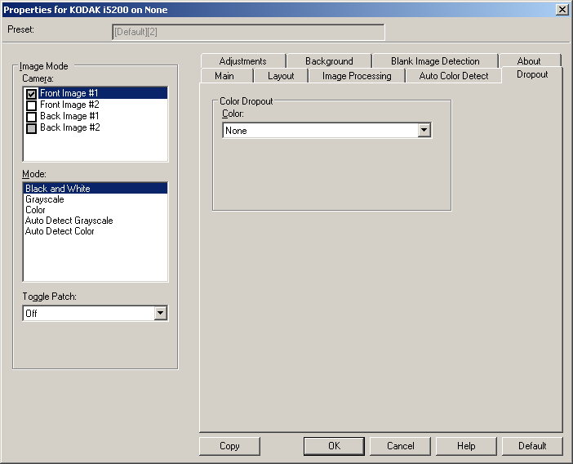Click the Color combo box showing None
The height and width of the screenshot is (464, 573).
point(327,130)
